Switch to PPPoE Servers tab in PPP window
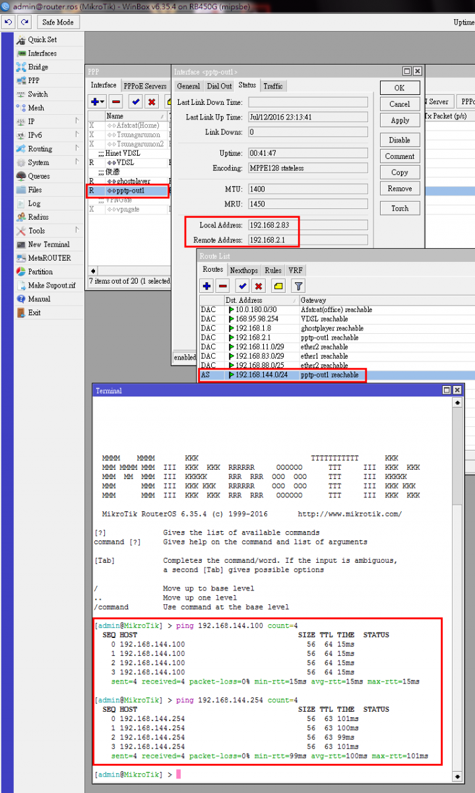Image resolution: width=475 pixels, height=793 pixels. pos(145,86)
